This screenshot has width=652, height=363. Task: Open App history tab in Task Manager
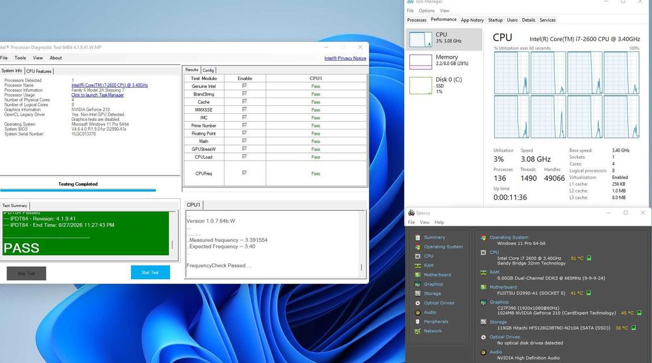[x=472, y=20]
